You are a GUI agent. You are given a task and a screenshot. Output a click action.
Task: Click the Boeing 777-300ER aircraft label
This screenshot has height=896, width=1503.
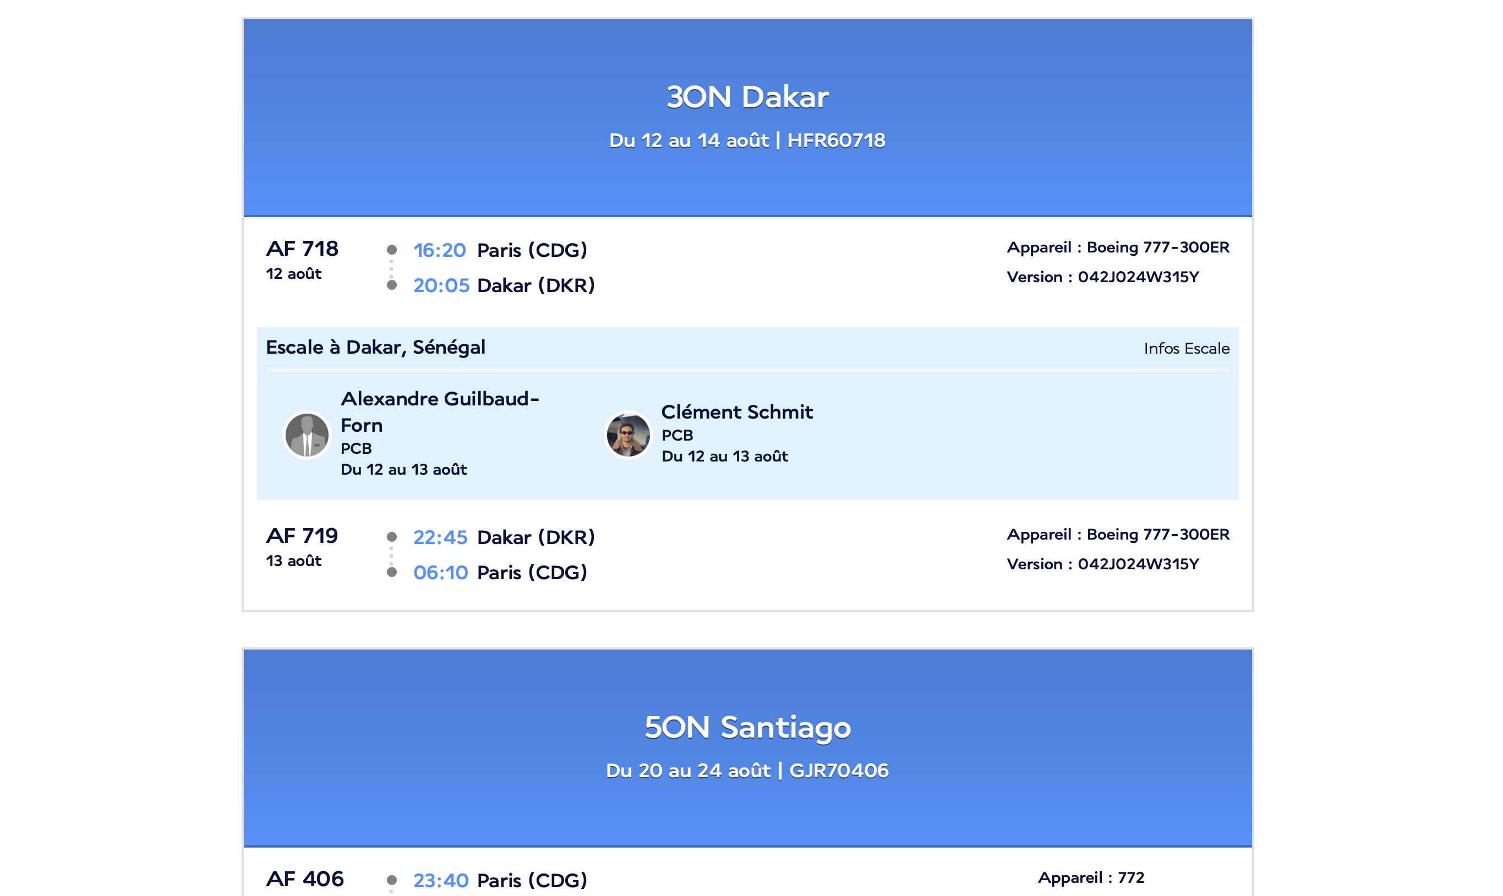coord(1118,247)
